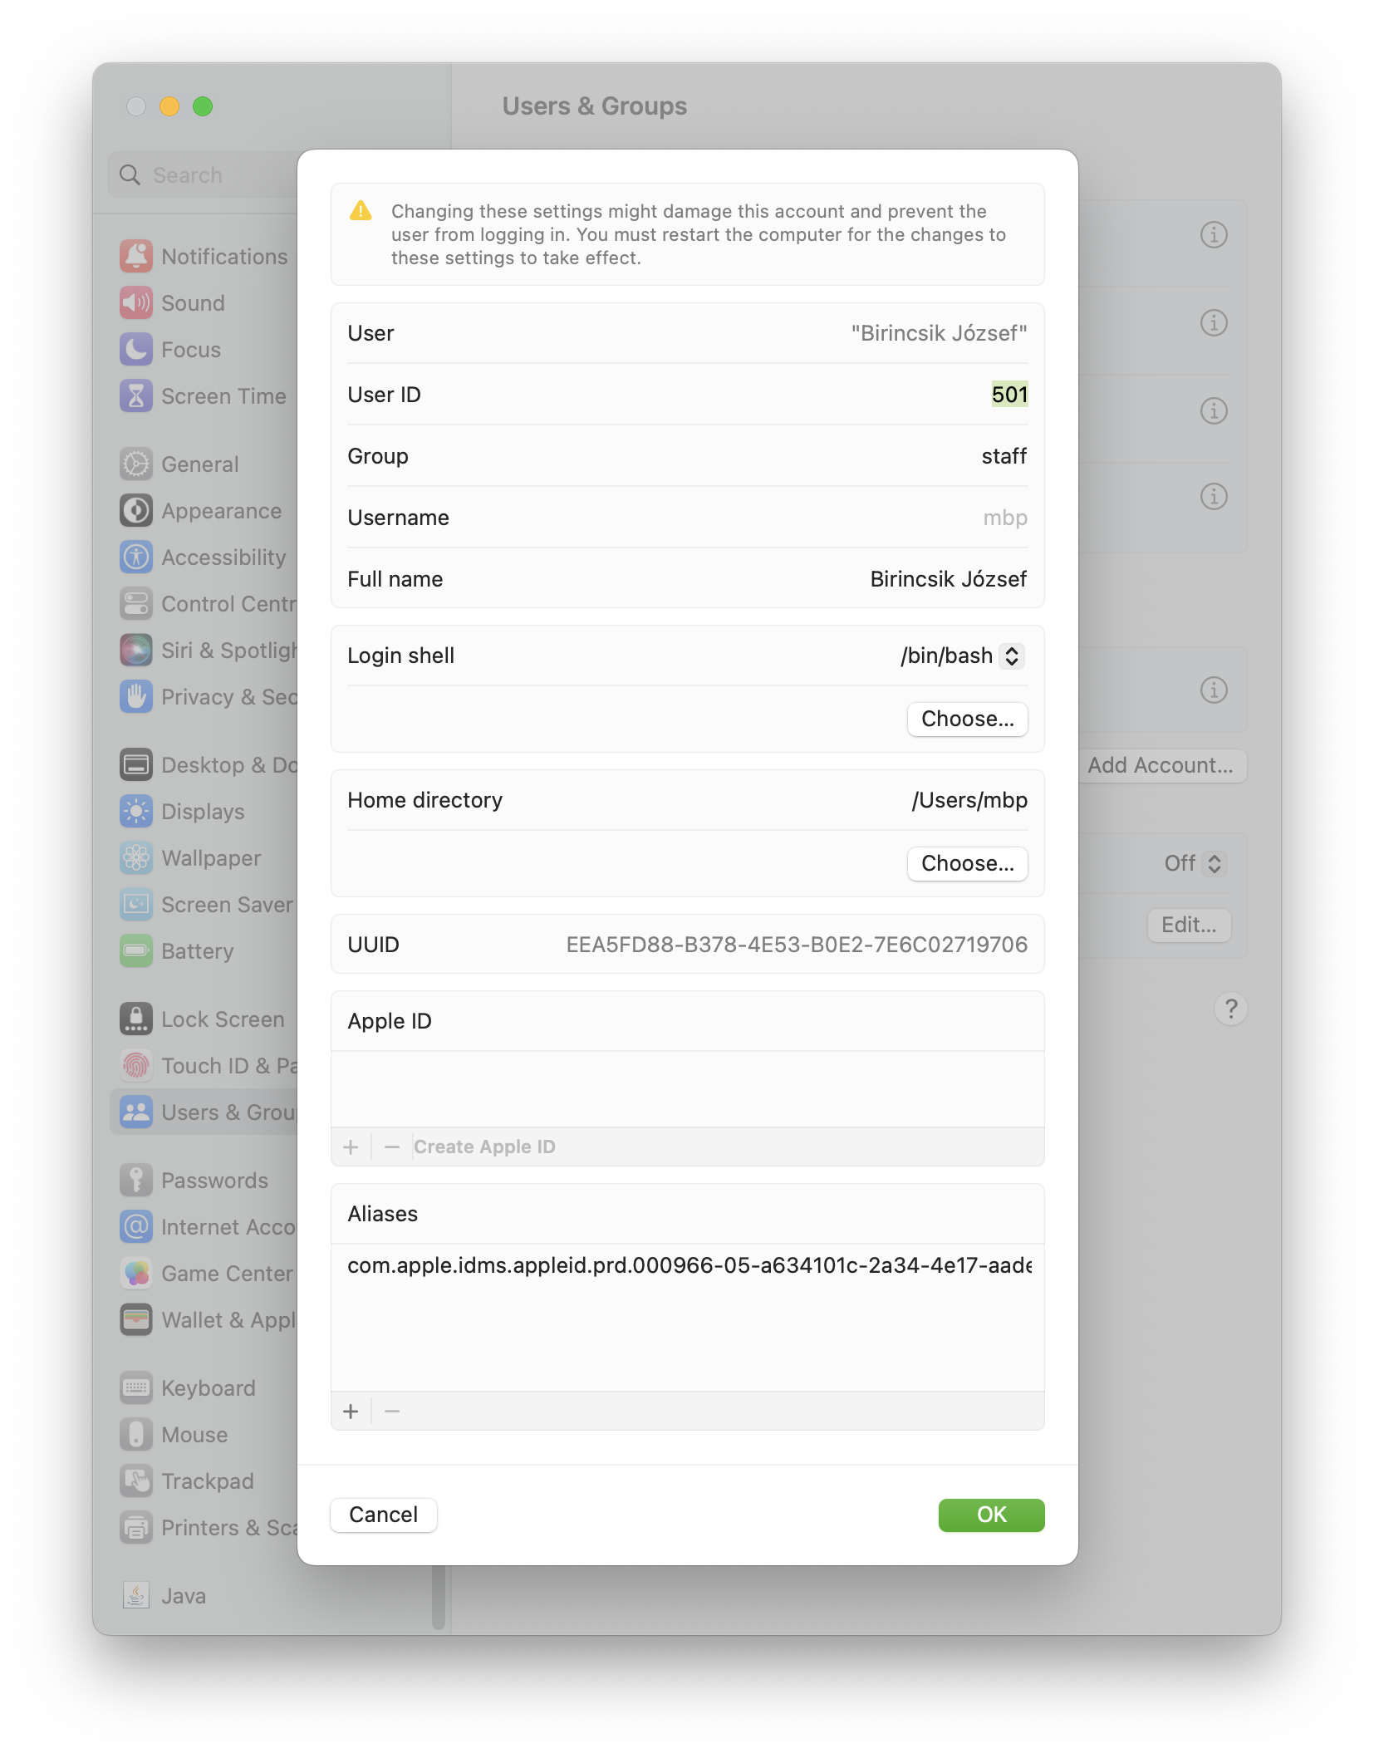Viewport: 1374px width, 1758px height.
Task: Click the Java icon in sidebar
Action: [x=136, y=1596]
